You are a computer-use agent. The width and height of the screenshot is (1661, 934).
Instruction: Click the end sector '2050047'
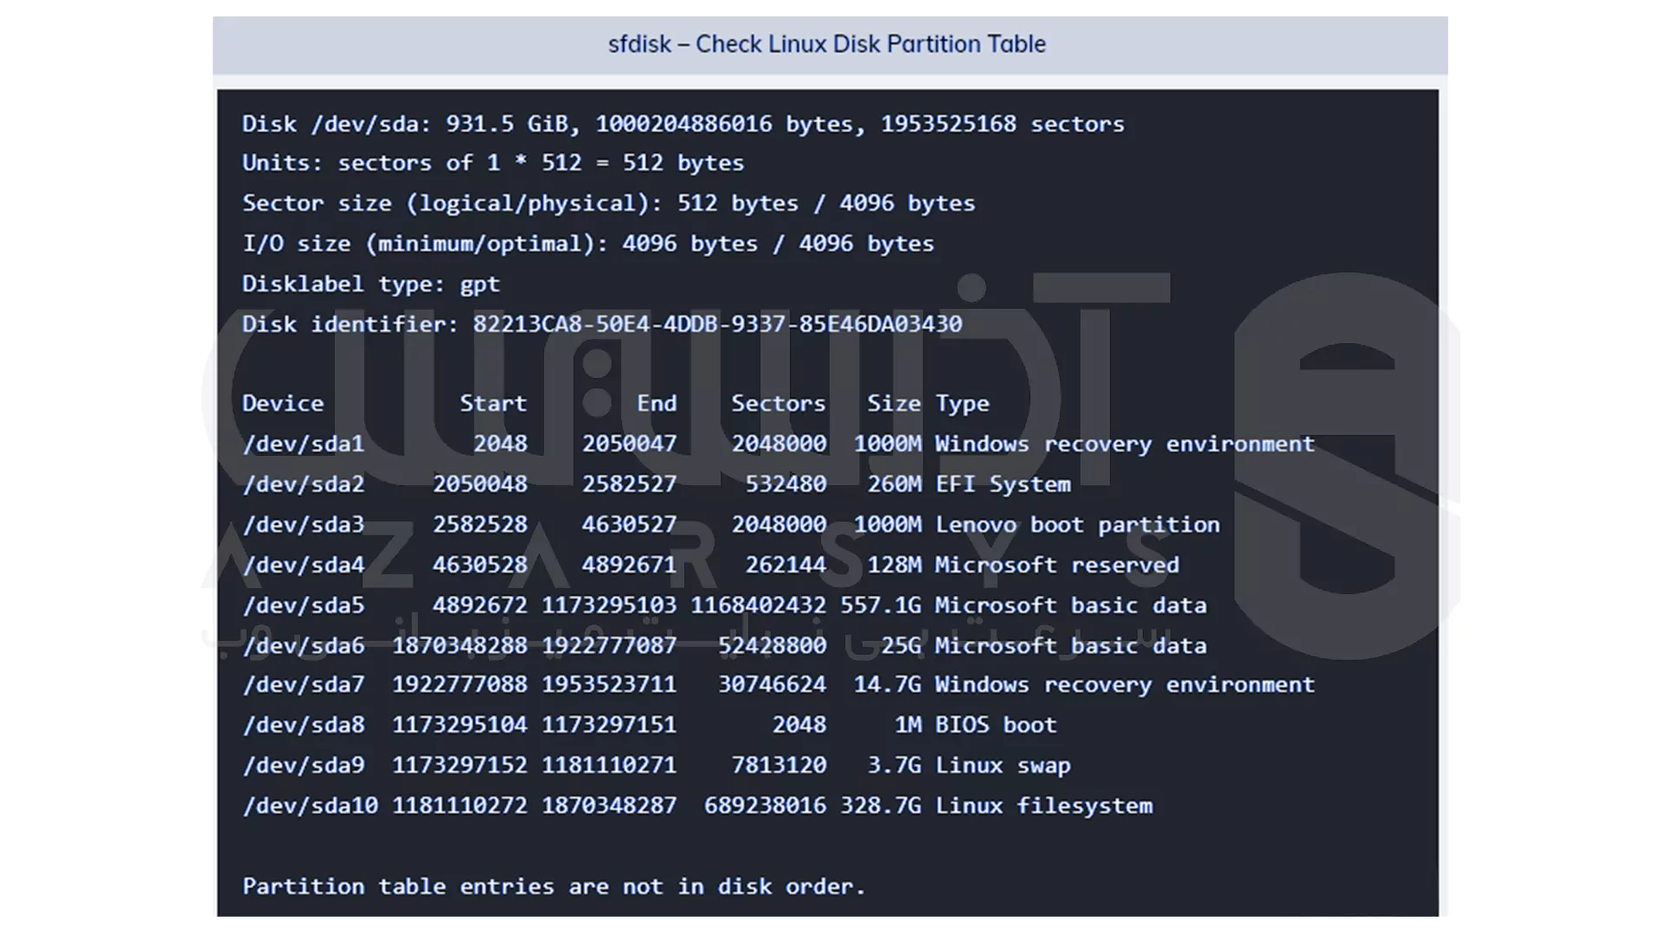[629, 444]
